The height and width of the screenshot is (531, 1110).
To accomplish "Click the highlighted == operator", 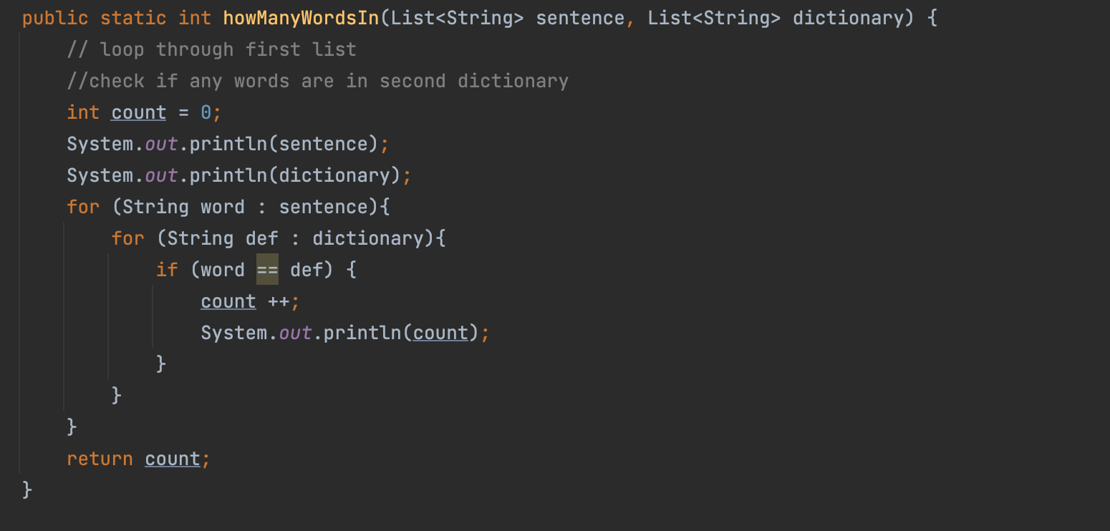I will point(267,270).
